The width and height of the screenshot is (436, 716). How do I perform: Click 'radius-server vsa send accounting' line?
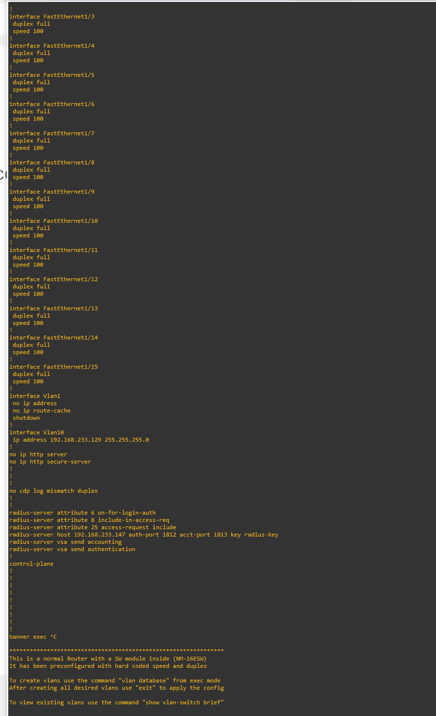66,542
